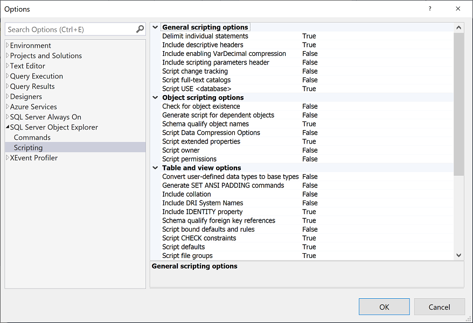This screenshot has width=473, height=323.
Task: Click the scrollbar down arrow
Action: click(x=458, y=255)
